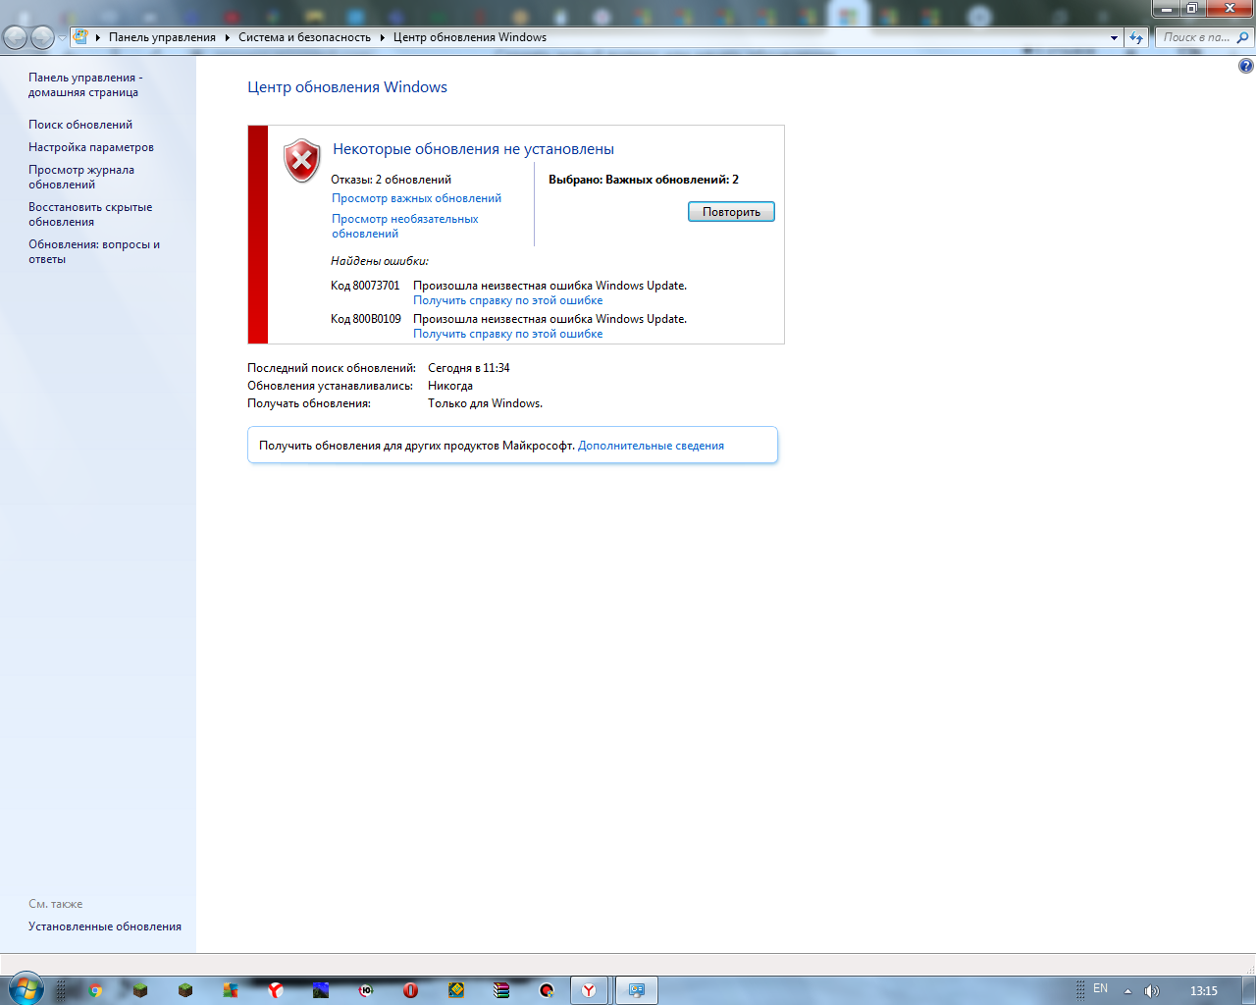Go back using the Back arrow button
Image resolution: width=1256 pixels, height=1005 pixels.
[15, 37]
